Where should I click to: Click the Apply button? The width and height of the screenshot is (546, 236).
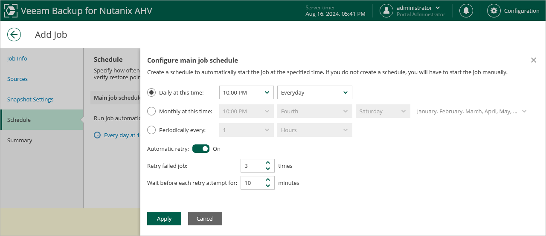(x=164, y=219)
